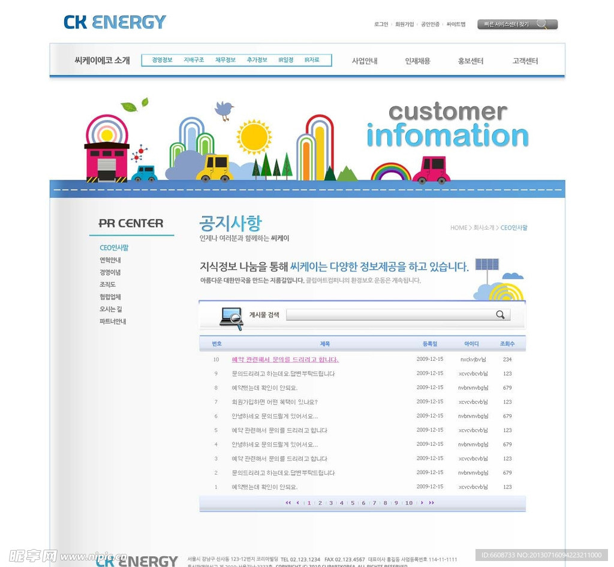This screenshot has width=614, height=567.
Task: Open post number 4 title
Action: (x=275, y=445)
